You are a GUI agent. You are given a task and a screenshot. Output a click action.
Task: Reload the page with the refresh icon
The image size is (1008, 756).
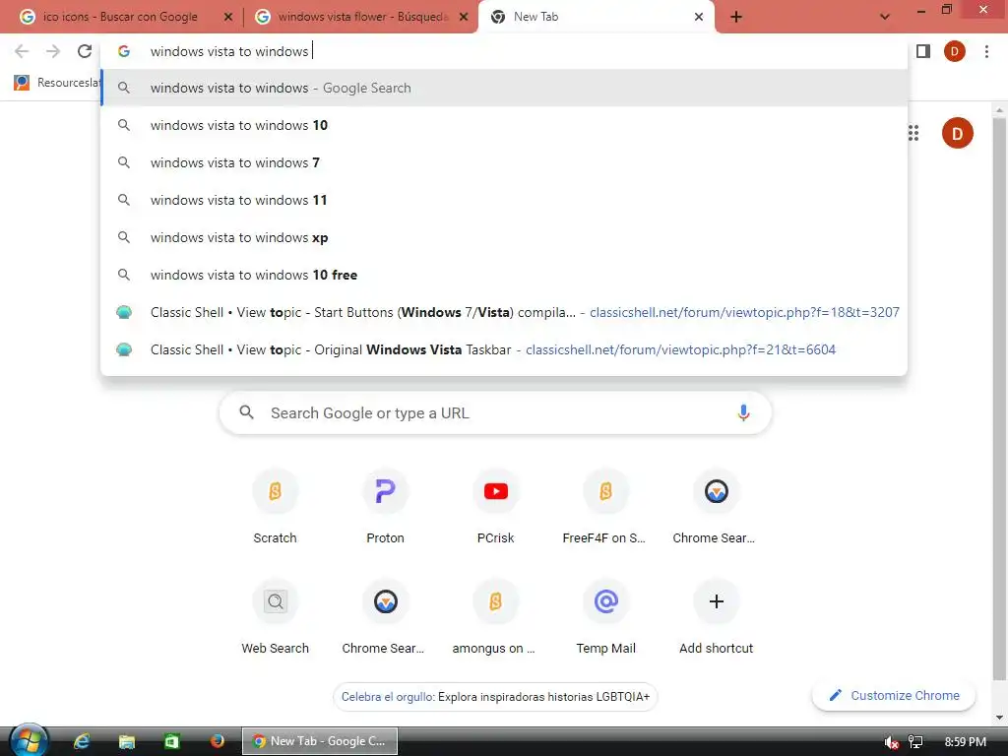pos(85,51)
